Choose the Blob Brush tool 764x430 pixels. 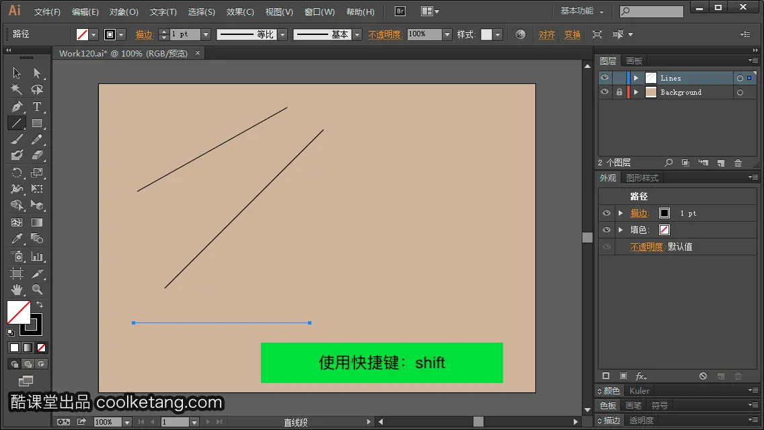coord(17,155)
